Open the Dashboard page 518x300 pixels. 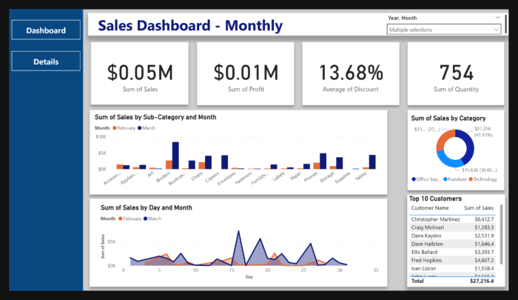(x=45, y=30)
